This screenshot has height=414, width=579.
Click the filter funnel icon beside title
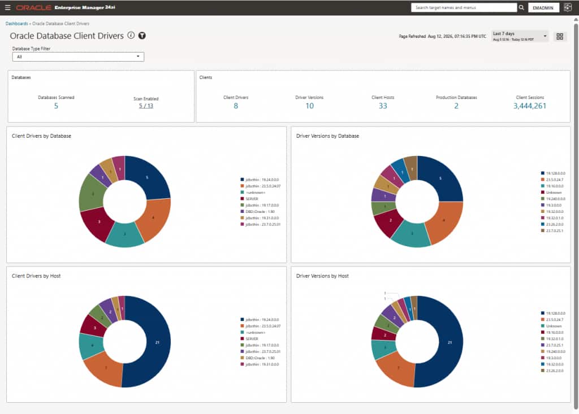[142, 36]
